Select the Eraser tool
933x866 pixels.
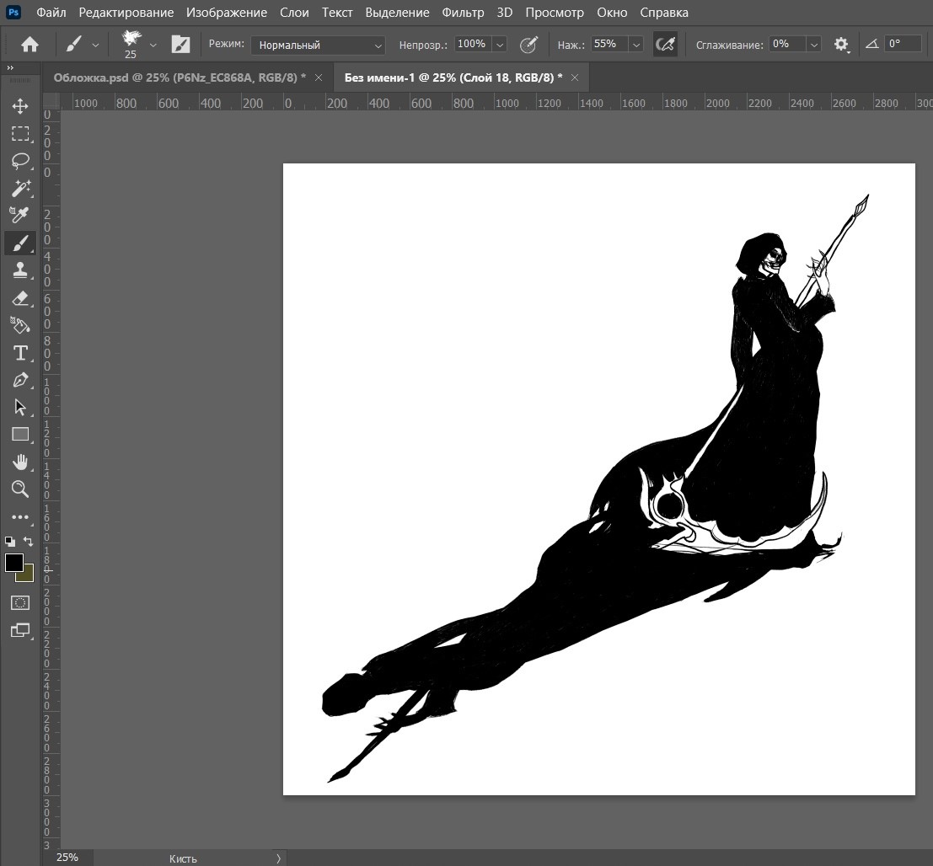20,298
